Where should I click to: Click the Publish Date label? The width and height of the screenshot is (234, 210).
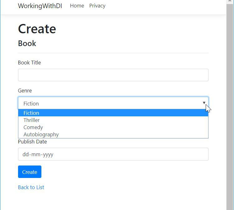click(32, 142)
